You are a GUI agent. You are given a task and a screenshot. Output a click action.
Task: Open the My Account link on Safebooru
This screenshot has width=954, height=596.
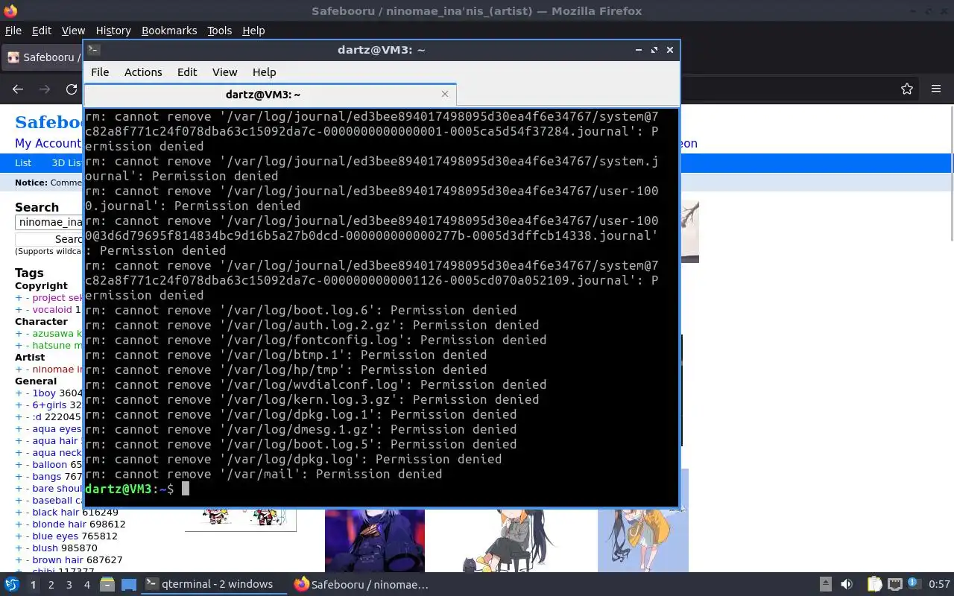48,143
